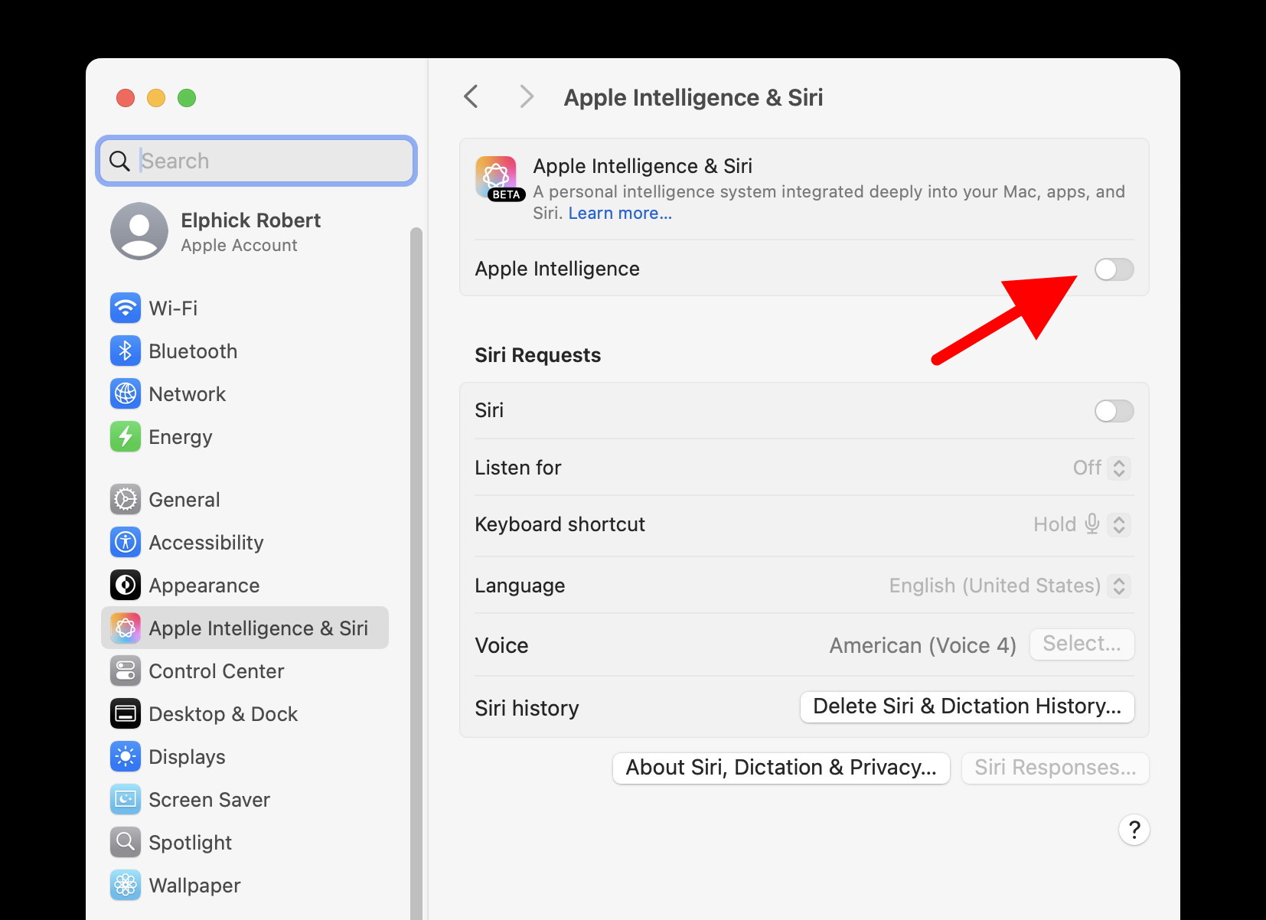Click the magnifying glass in search field

pyautogui.click(x=119, y=161)
